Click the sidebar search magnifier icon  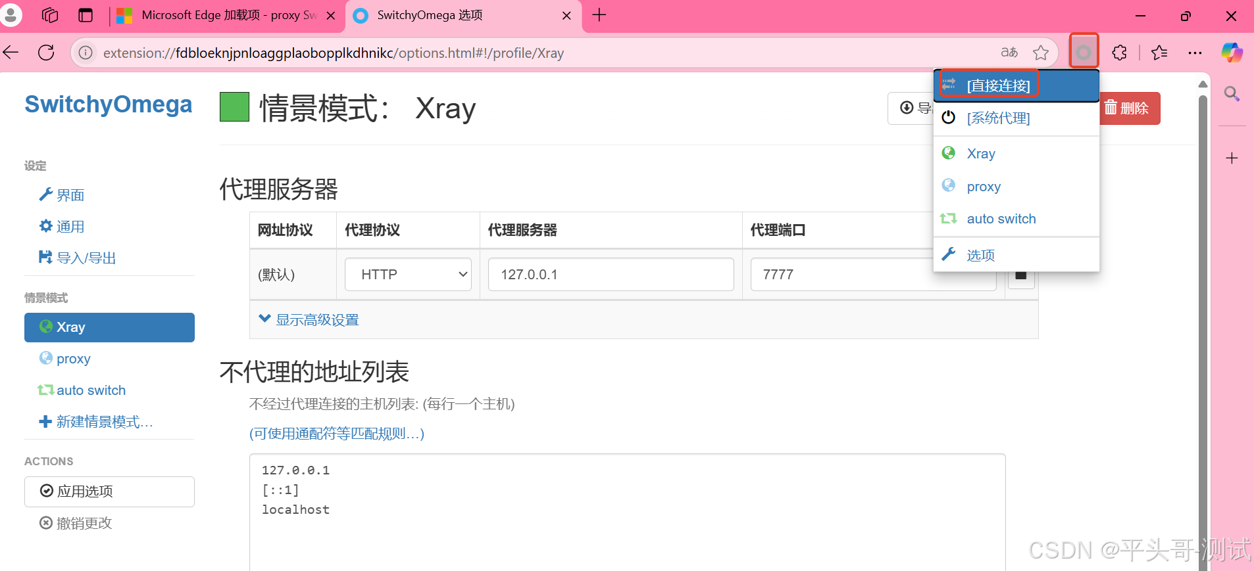[1232, 94]
